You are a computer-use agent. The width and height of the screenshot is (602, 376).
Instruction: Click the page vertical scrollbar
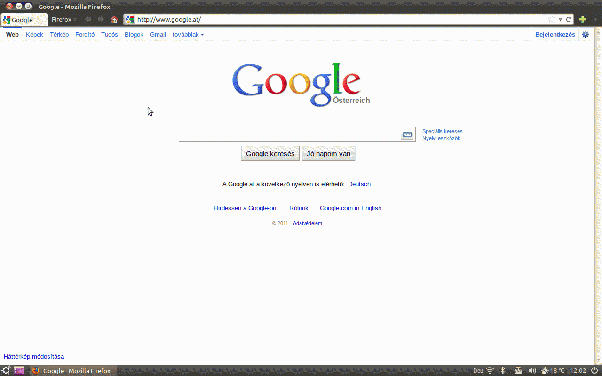[598, 195]
